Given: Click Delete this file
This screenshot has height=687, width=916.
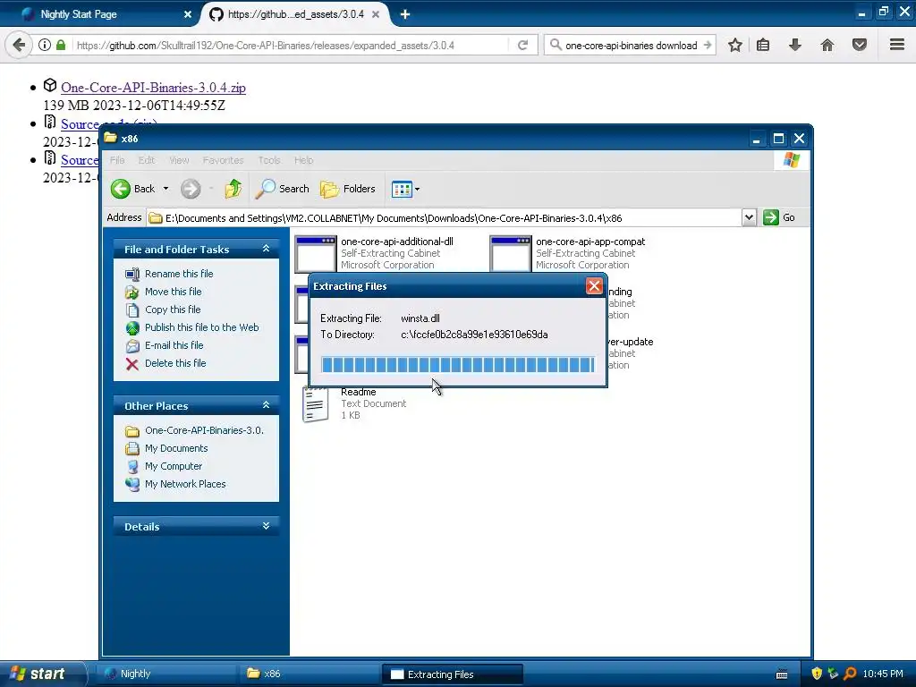Looking at the screenshot, I should coord(175,363).
